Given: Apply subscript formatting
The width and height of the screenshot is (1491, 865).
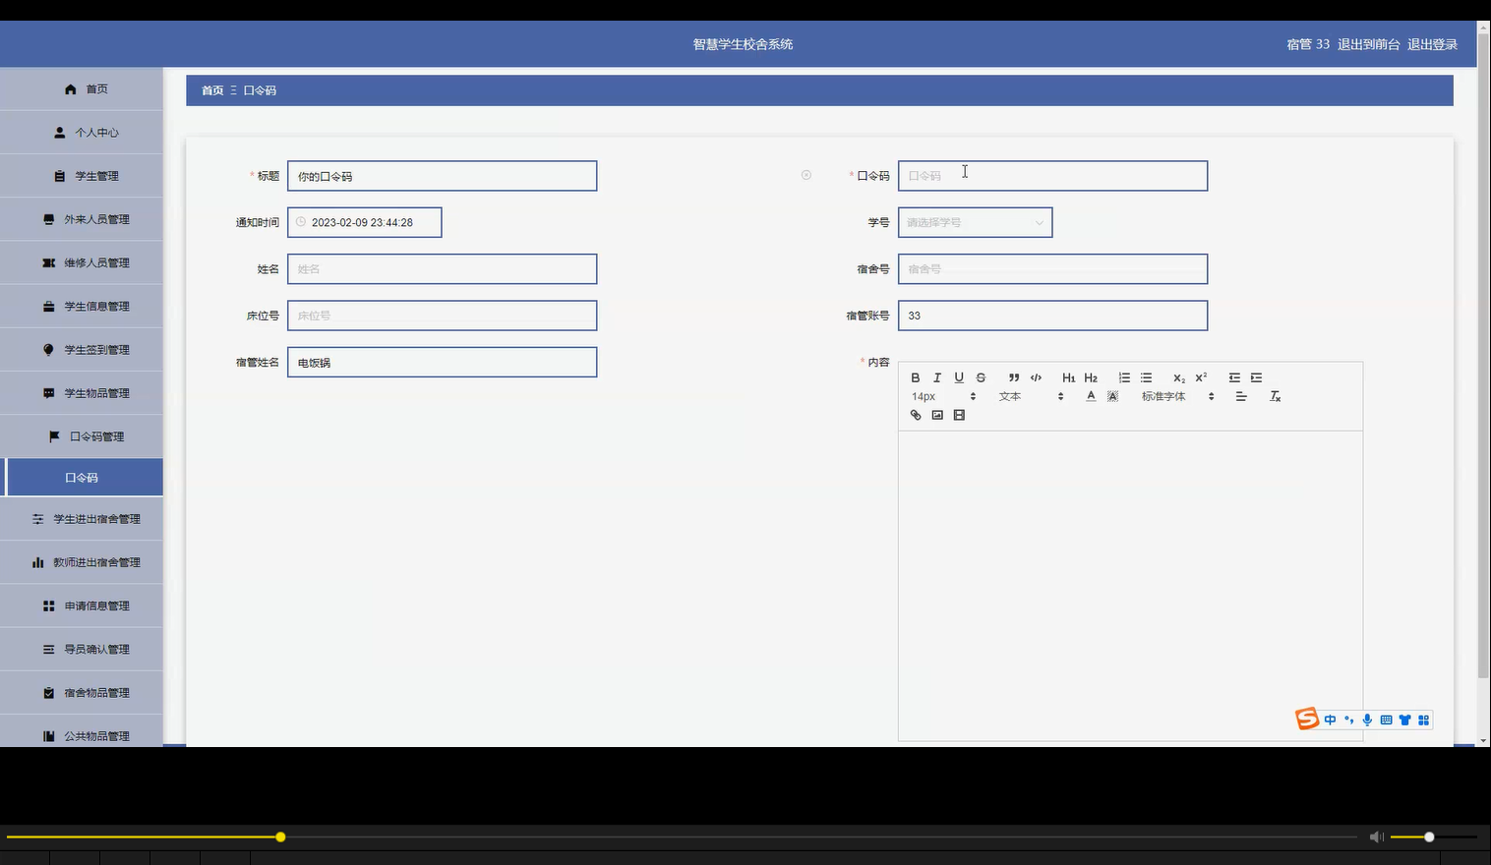Looking at the screenshot, I should (1179, 377).
